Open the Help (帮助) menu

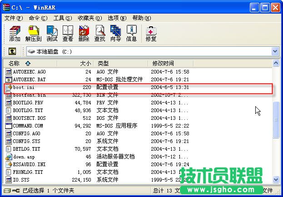click(x=142, y=18)
